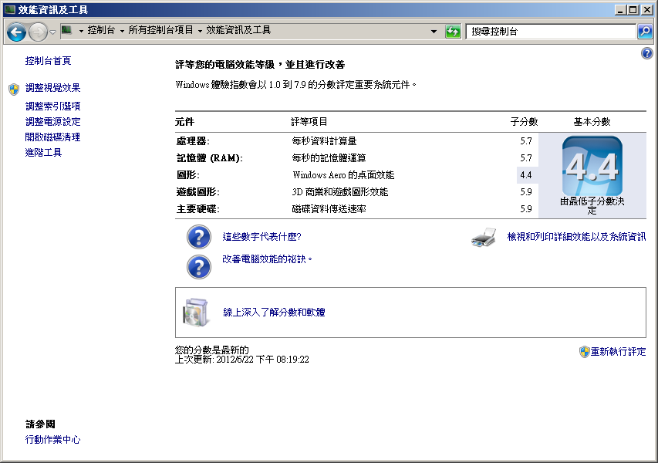
Task: Expand the dropdown arrow before 效能資訊及工具
Action: pyautogui.click(x=200, y=31)
